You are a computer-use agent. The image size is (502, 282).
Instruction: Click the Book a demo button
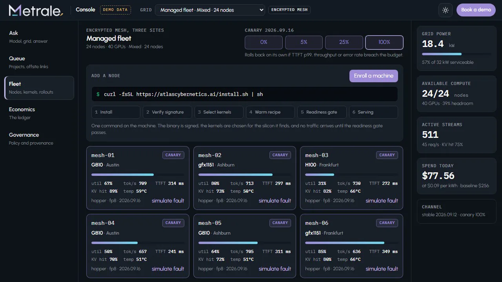click(476, 10)
